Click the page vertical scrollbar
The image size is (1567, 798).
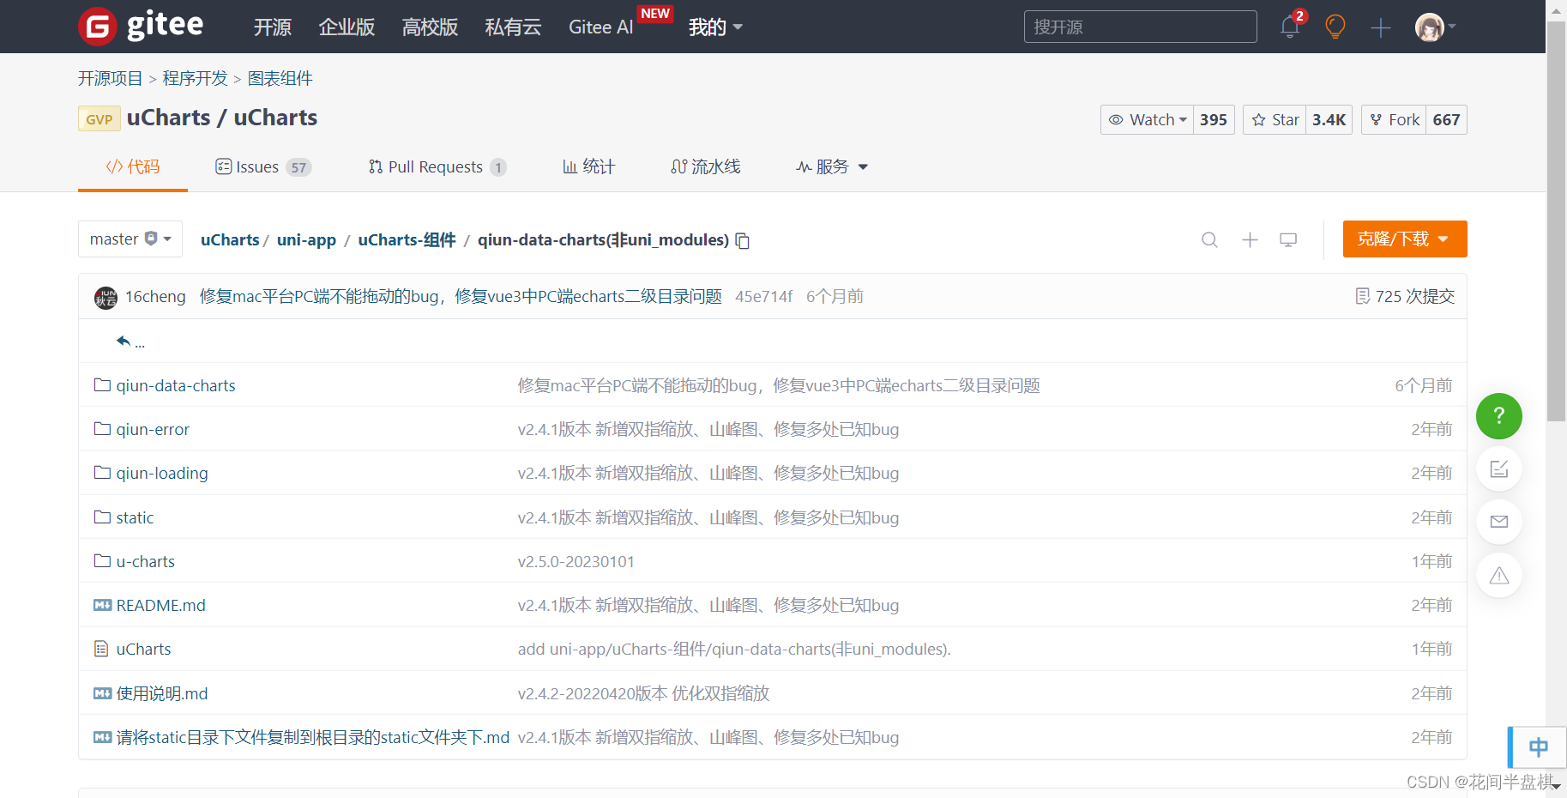pyautogui.click(x=1556, y=221)
